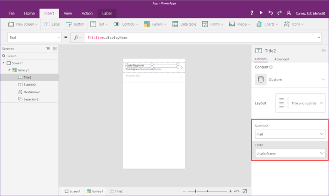Open the Gallery dropdown
The height and width of the screenshot is (196, 329).
tap(155, 24)
